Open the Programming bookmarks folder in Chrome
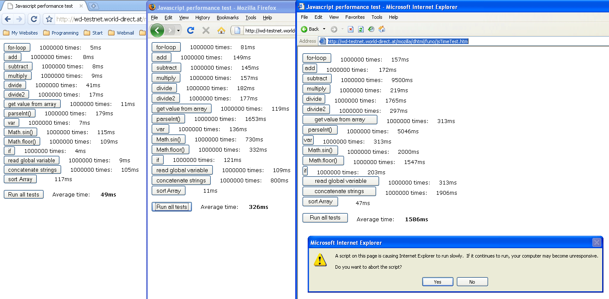The image size is (609, 299). (x=61, y=33)
